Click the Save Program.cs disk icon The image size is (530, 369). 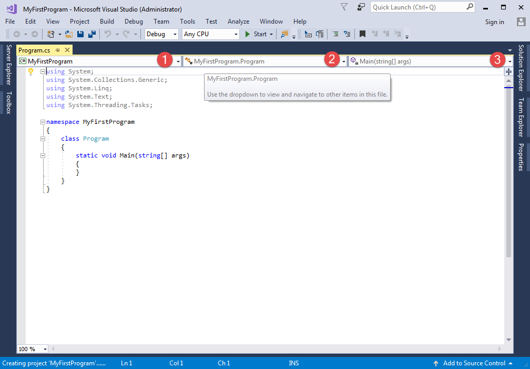point(80,34)
